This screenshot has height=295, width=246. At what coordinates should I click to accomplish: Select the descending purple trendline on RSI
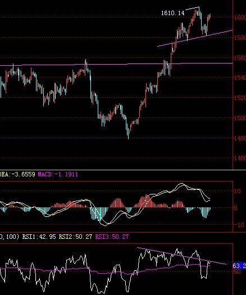pos(181,256)
